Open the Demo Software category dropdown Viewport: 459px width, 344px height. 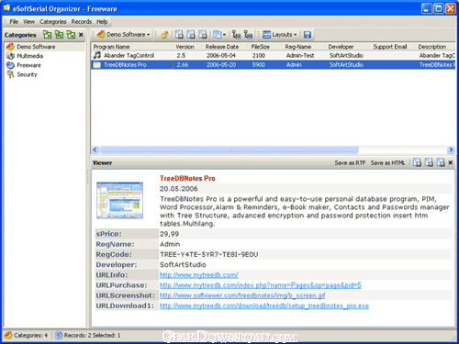[124, 35]
